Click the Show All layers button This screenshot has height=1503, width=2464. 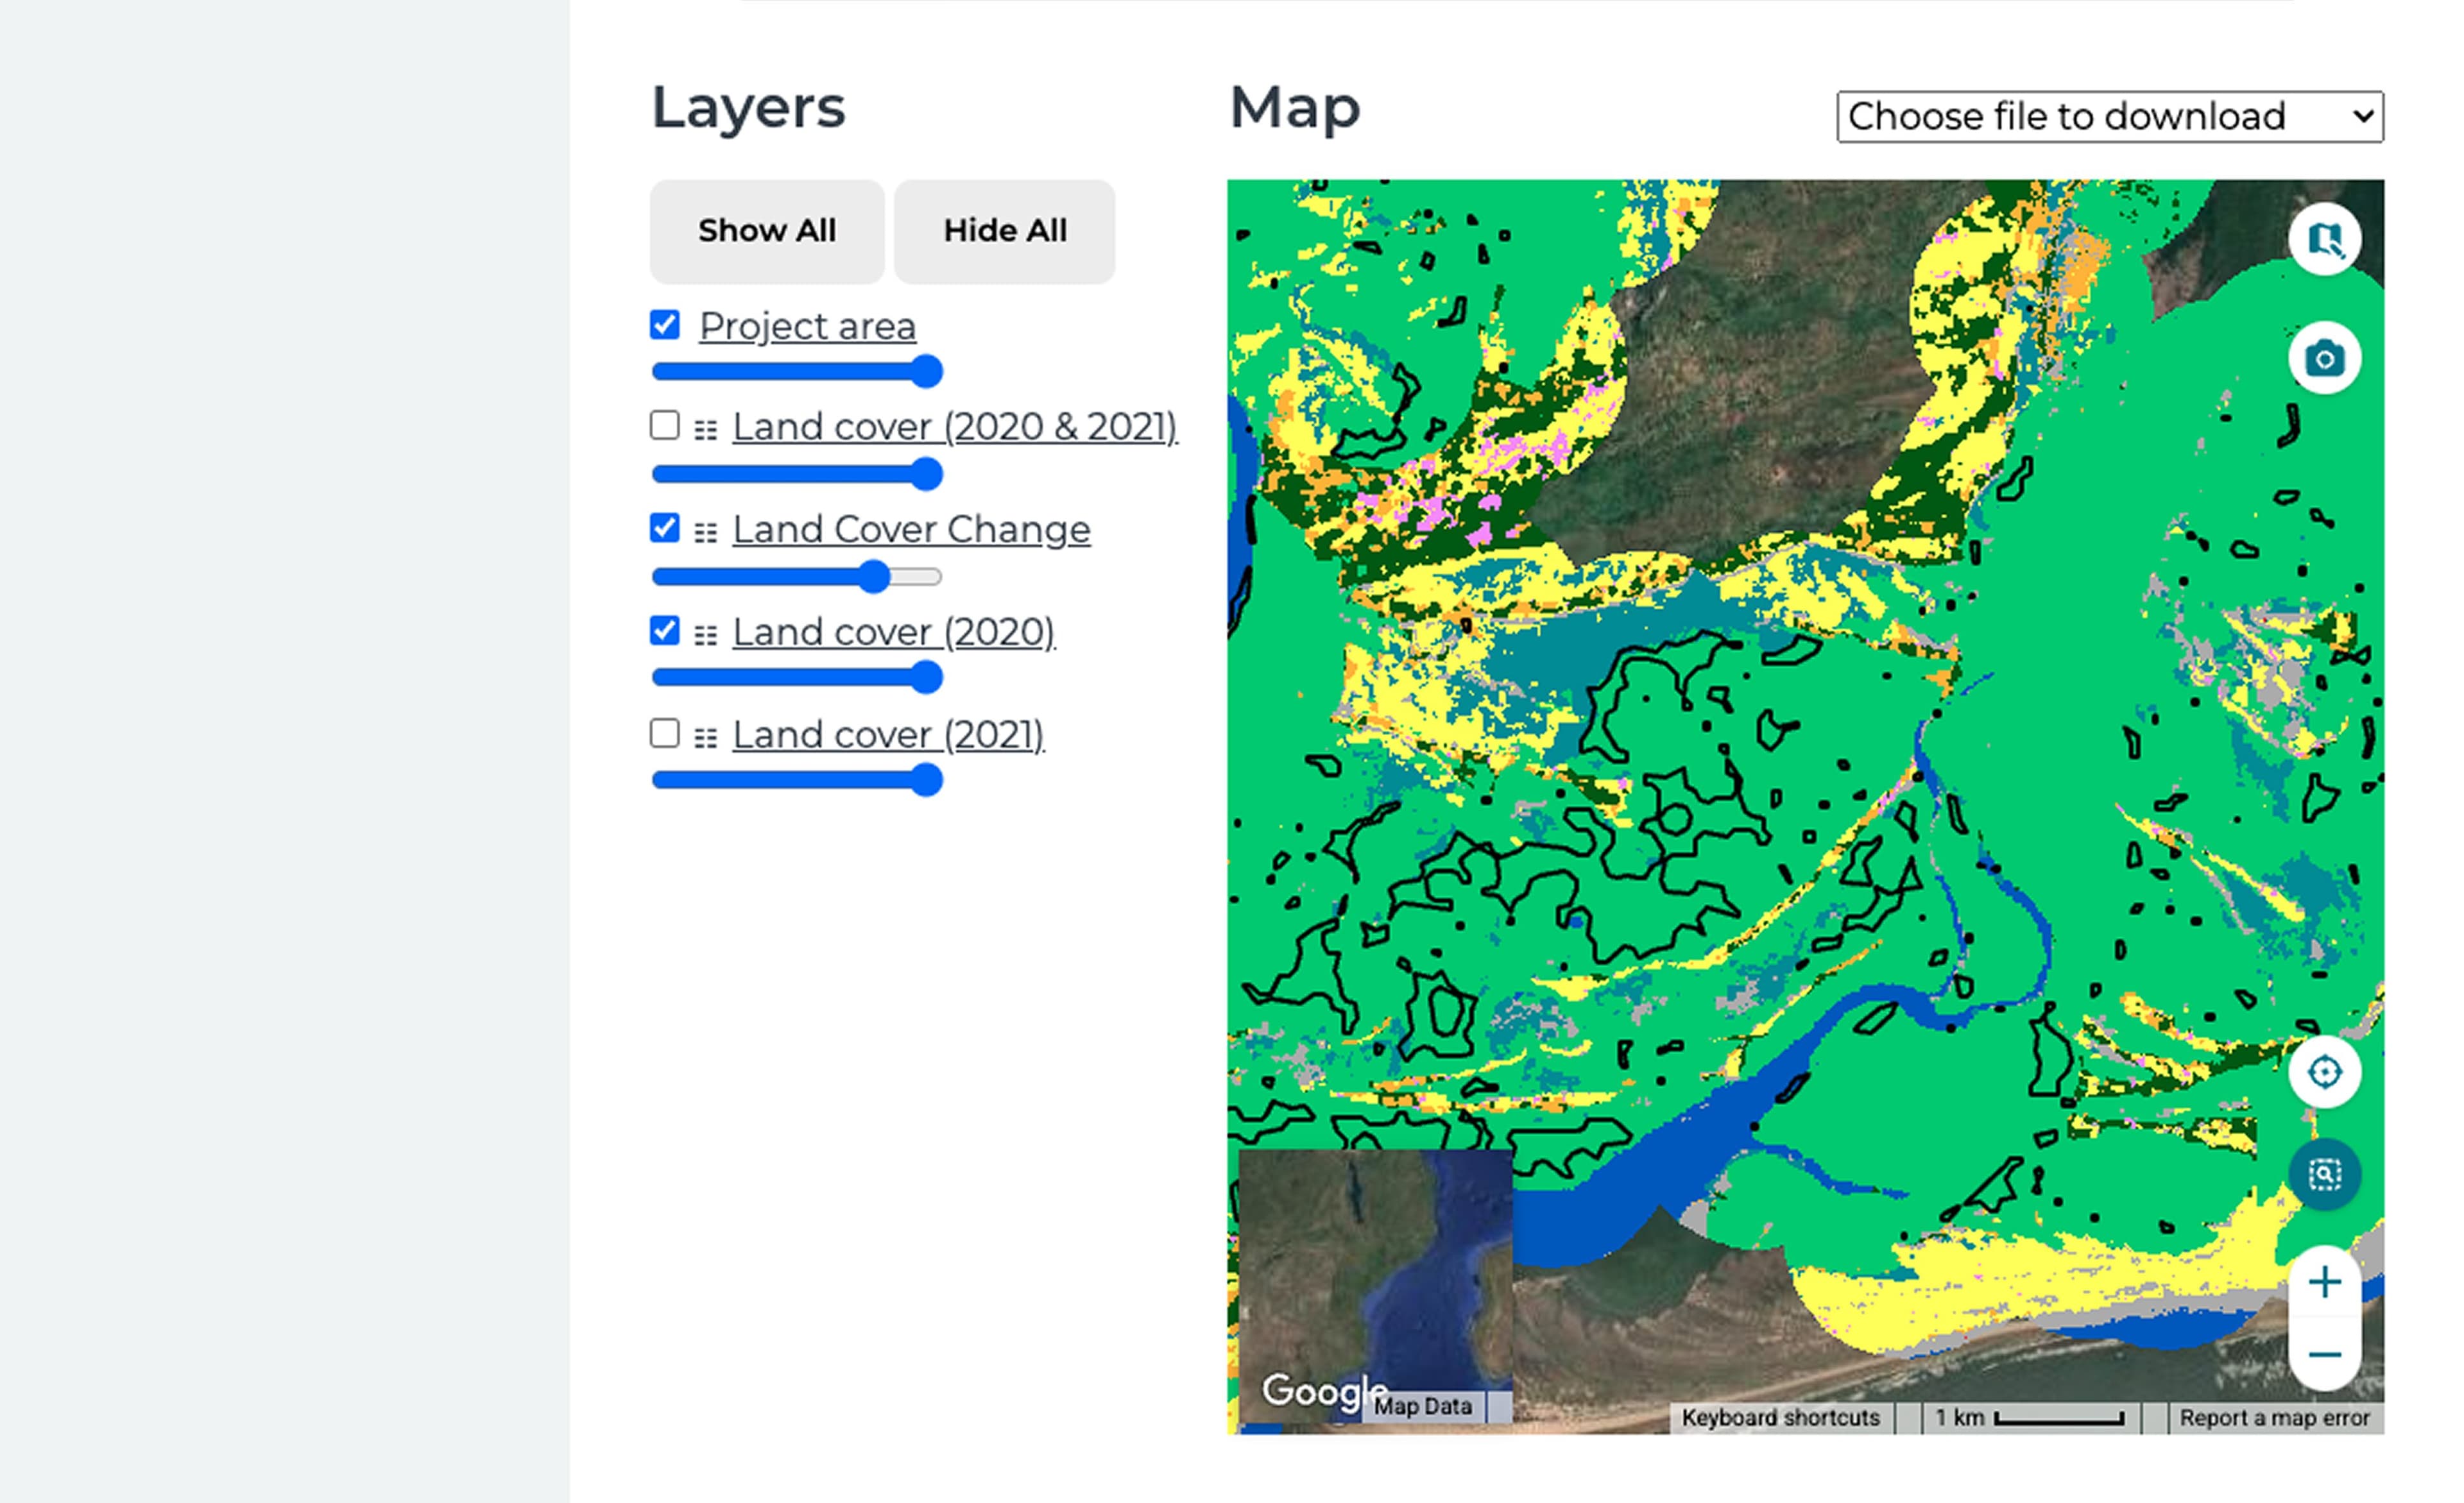click(767, 231)
